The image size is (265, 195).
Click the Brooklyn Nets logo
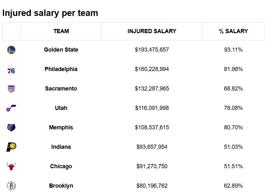(x=11, y=186)
